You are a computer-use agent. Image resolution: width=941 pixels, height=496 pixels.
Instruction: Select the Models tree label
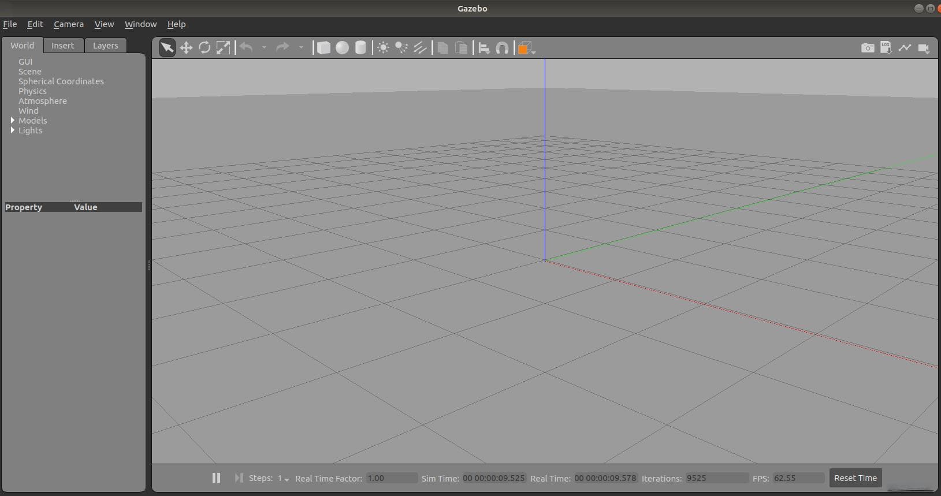(33, 121)
